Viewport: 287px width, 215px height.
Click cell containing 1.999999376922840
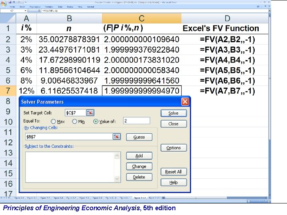(x=142, y=50)
